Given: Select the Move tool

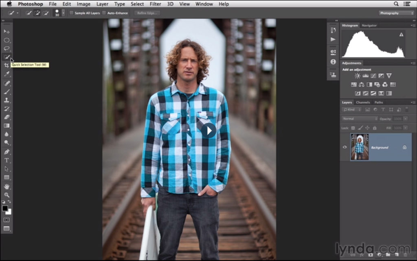Looking at the screenshot, I should (x=7, y=32).
